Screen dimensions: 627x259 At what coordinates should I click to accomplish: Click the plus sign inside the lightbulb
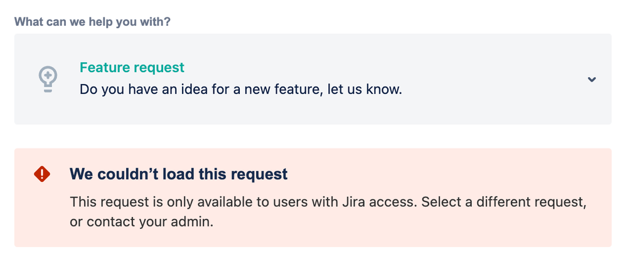point(48,75)
